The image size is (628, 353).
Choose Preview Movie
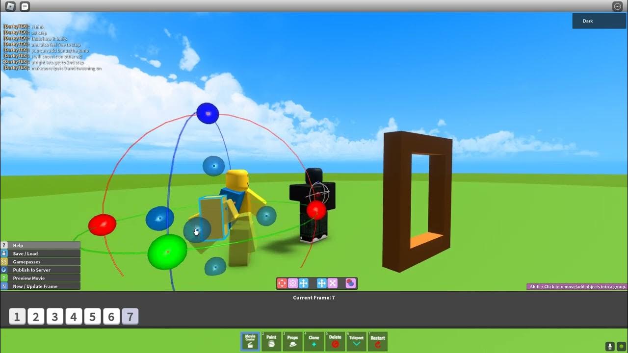click(40, 278)
